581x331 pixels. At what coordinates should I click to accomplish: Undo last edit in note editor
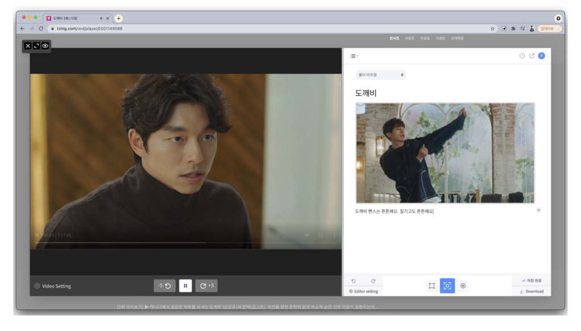[353, 281]
